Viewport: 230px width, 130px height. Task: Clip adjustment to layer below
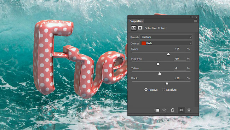pos(157,110)
